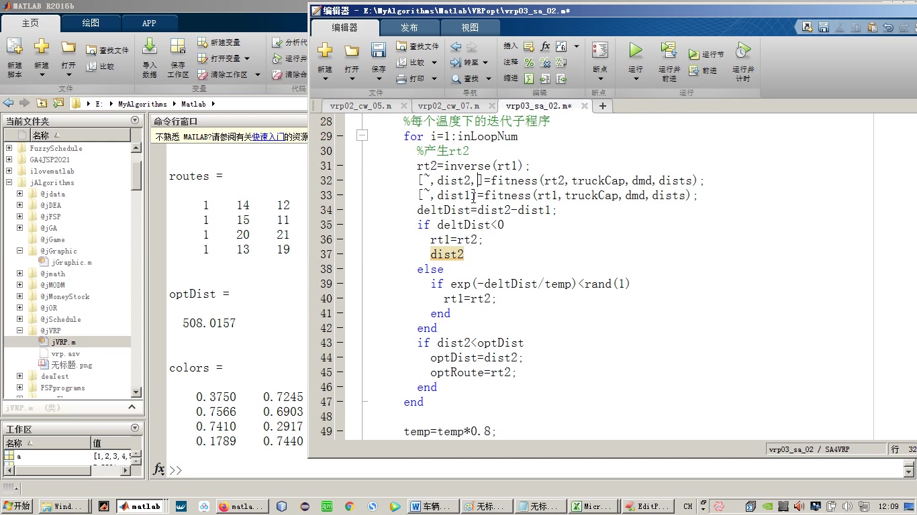Viewport: 917px width, 515px height.
Task: Add a new editor tab with plus
Action: [x=603, y=106]
